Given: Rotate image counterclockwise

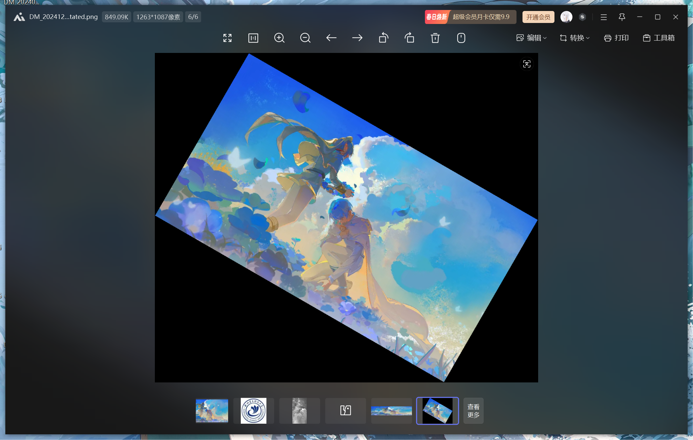Looking at the screenshot, I should click(x=384, y=38).
